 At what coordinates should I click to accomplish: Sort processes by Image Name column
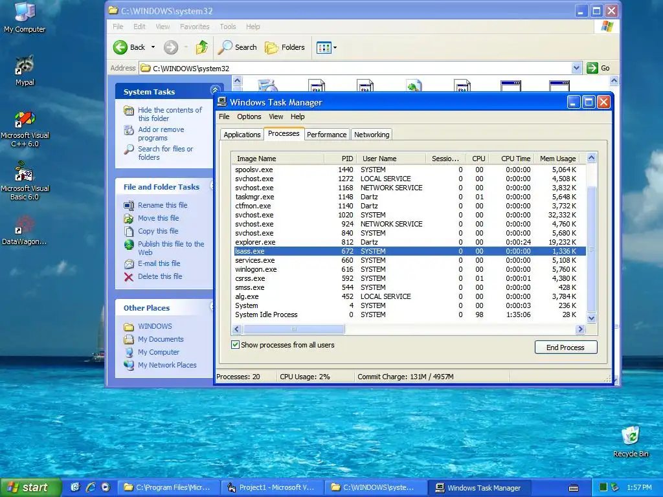click(x=278, y=159)
